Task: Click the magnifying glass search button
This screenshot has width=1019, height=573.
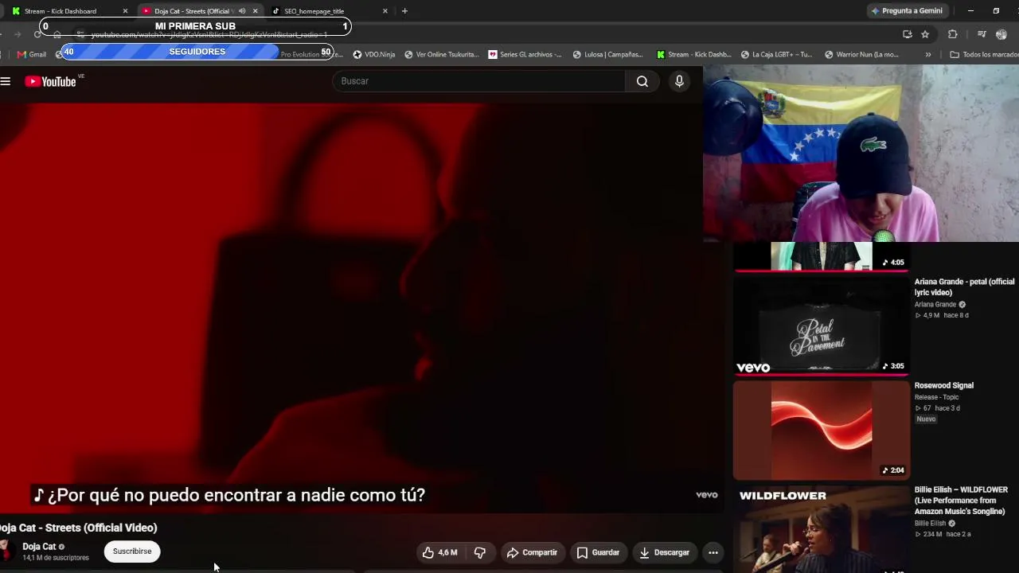Action: [642, 81]
